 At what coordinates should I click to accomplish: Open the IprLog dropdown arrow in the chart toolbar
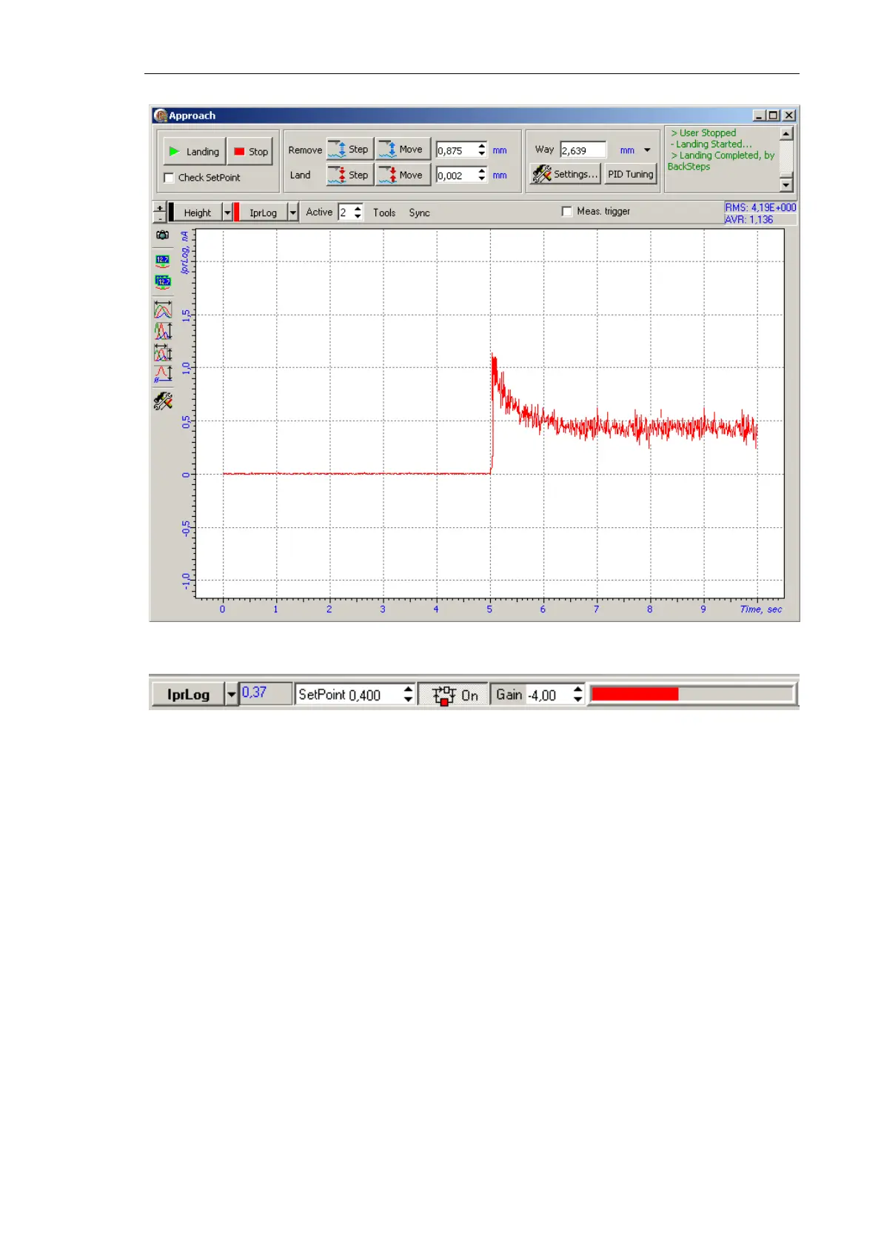pos(292,213)
